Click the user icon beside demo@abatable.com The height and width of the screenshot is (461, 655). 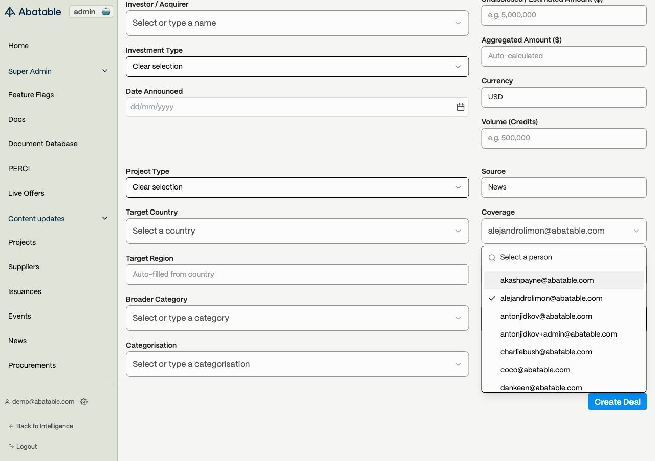click(x=7, y=402)
